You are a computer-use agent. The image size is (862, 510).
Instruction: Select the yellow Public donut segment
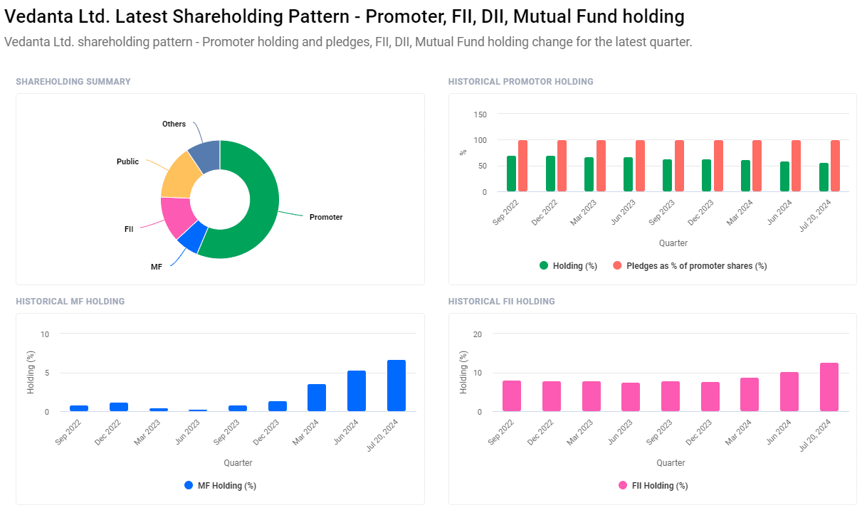coord(179,175)
